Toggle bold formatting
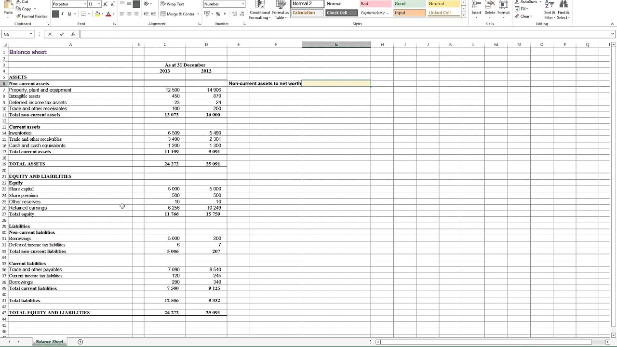 (55, 14)
